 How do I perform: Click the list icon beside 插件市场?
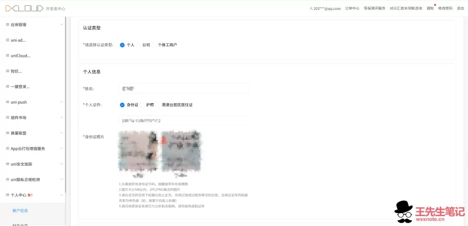(8, 118)
